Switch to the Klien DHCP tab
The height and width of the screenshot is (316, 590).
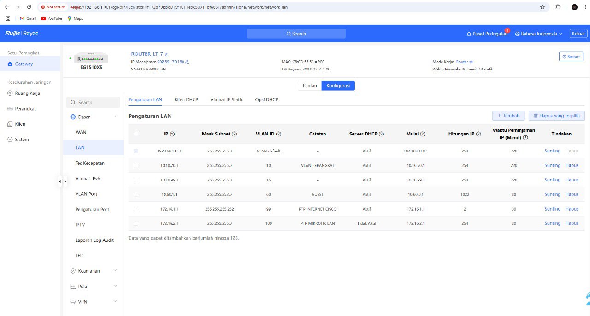click(x=186, y=99)
